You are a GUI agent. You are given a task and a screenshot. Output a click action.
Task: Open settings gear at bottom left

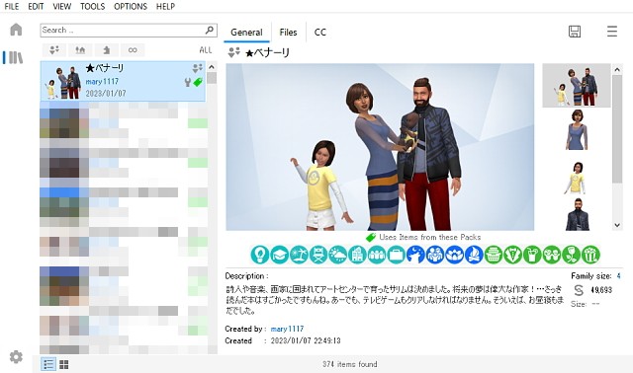click(16, 357)
